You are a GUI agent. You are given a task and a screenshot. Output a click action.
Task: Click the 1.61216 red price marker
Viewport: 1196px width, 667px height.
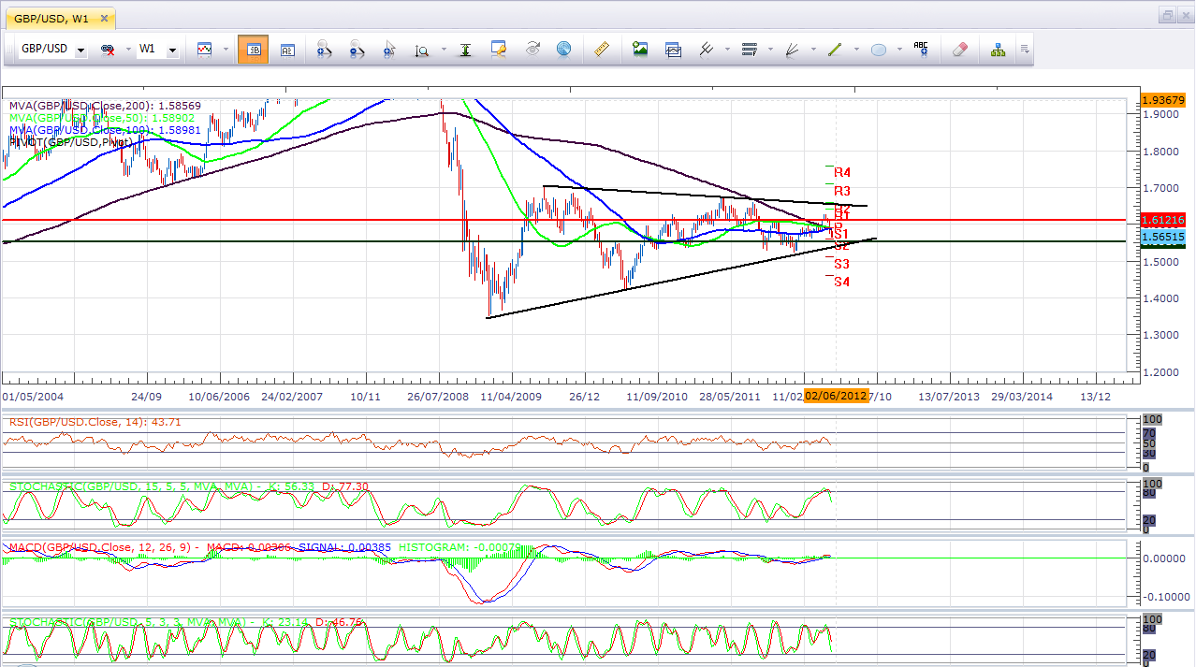pos(1163,220)
